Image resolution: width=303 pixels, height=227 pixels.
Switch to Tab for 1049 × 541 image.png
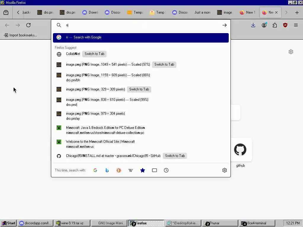pyautogui.click(x=164, y=64)
